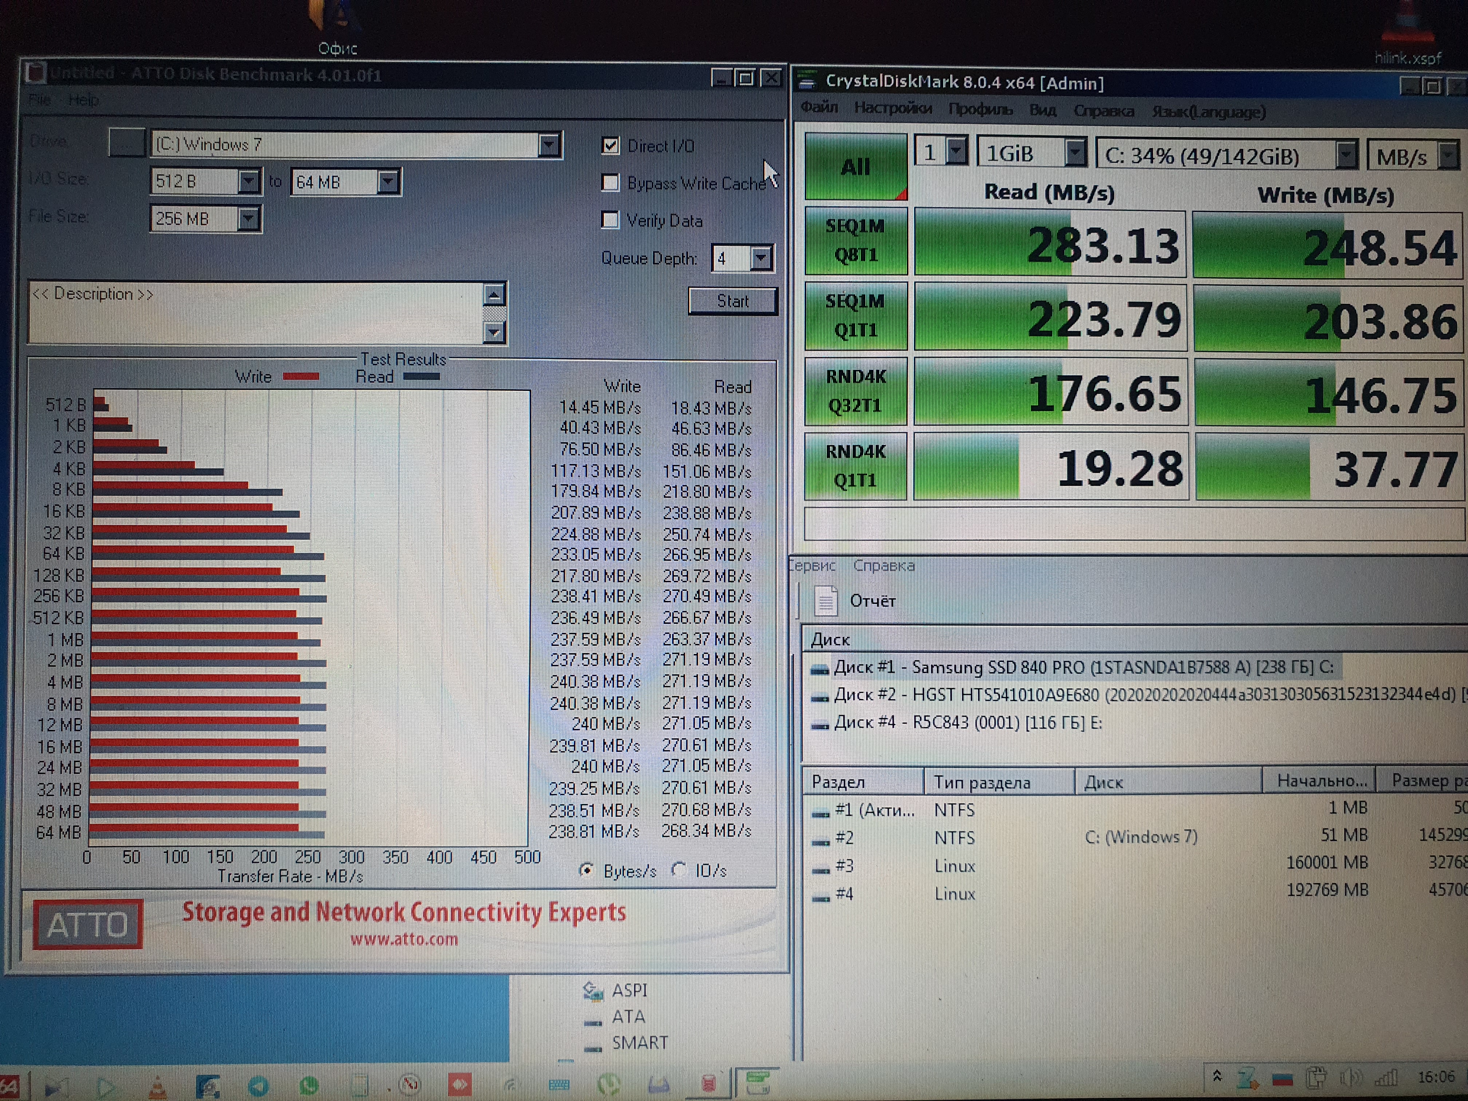Screen dimensions: 1468x1101
Task: Click the CrystalDiskMark All test button
Action: [856, 167]
